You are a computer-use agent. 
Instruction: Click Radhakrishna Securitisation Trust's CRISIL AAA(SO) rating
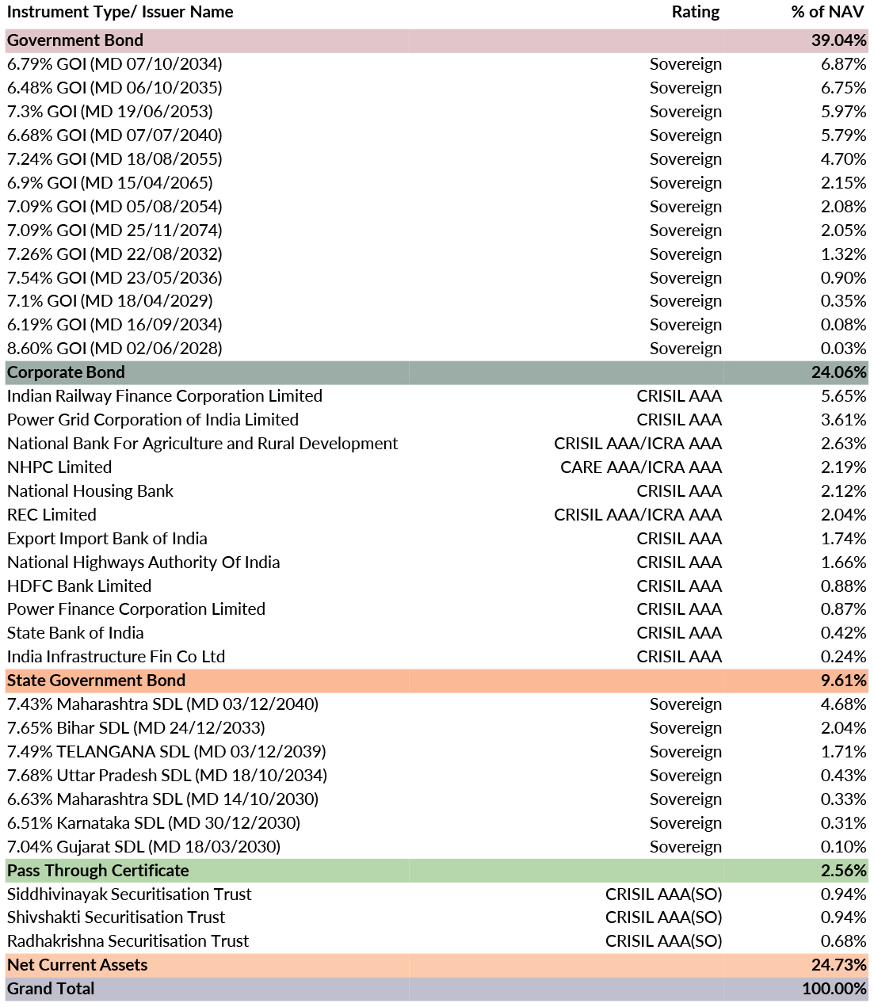[663, 941]
